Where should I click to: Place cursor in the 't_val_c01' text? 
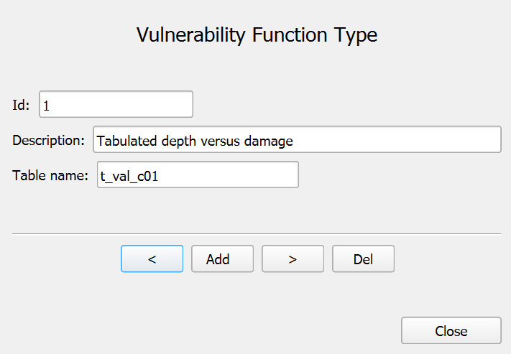point(129,175)
